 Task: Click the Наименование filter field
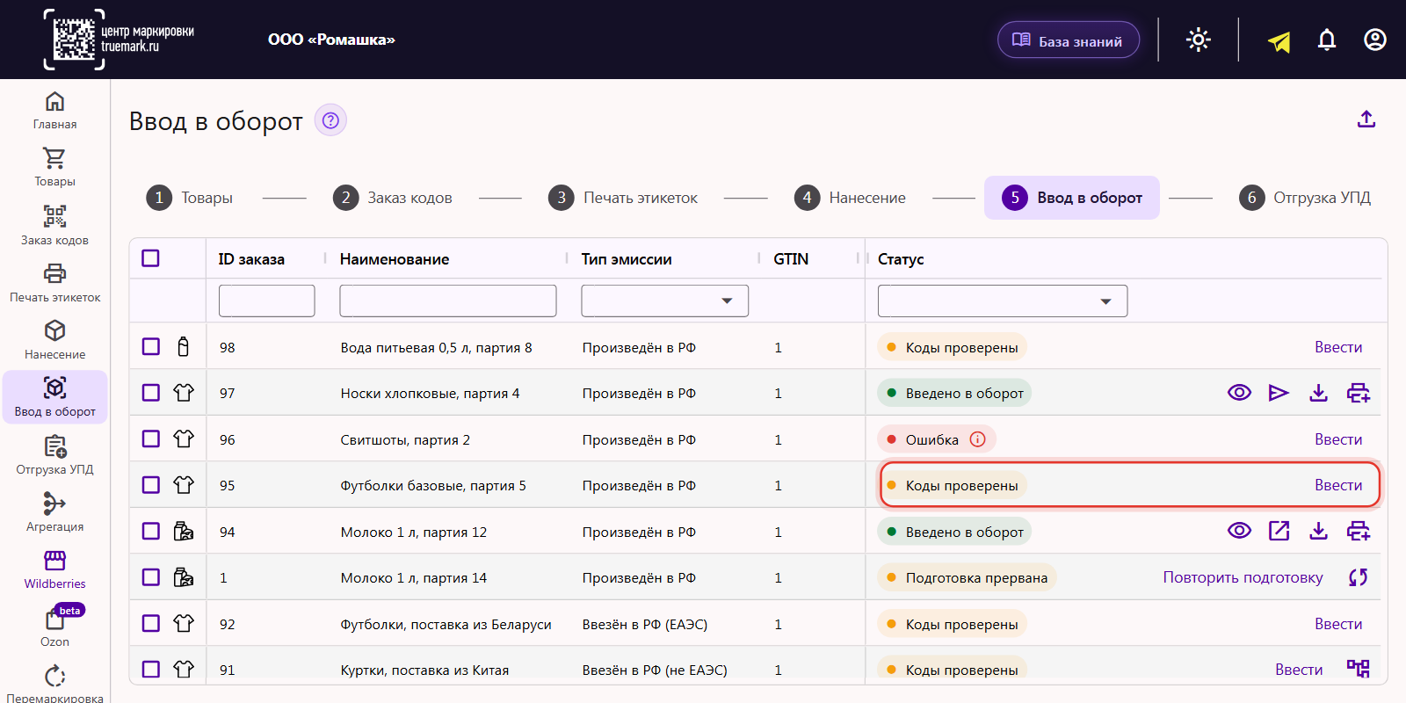point(448,301)
